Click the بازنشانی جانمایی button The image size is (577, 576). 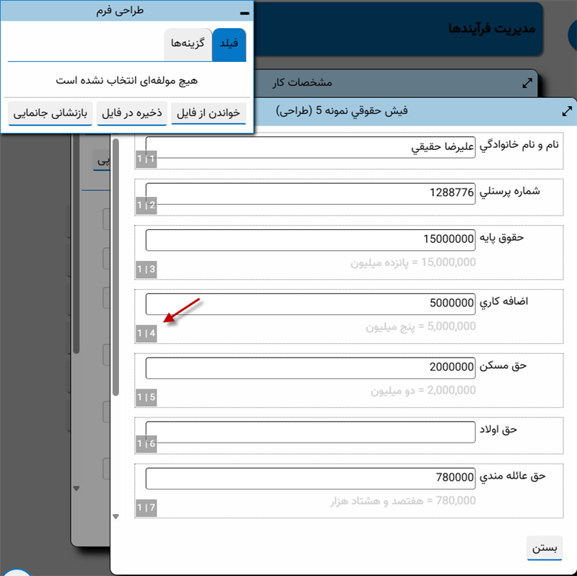click(50, 114)
